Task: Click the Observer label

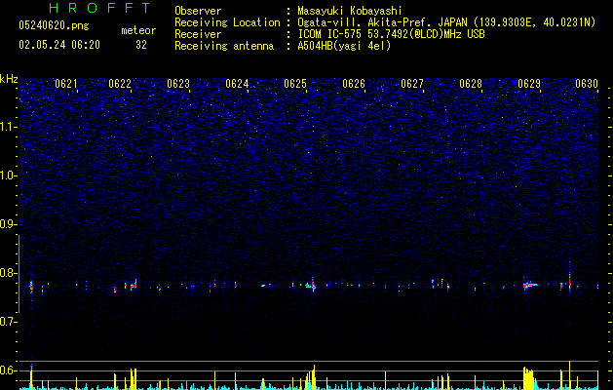Action: click(198, 11)
